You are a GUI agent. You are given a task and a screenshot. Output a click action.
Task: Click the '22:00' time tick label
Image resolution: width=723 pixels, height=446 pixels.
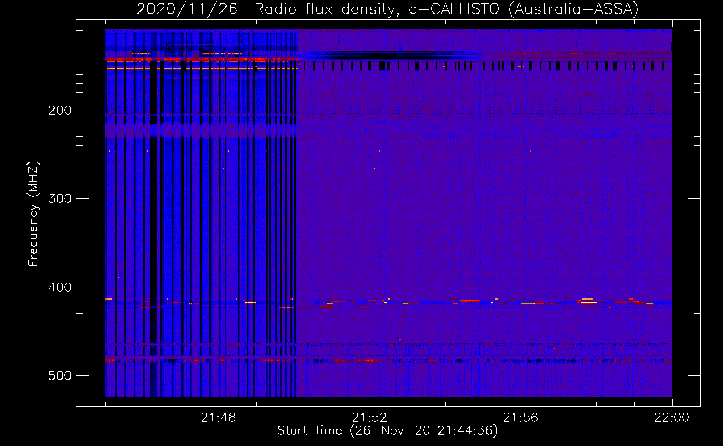click(671, 418)
